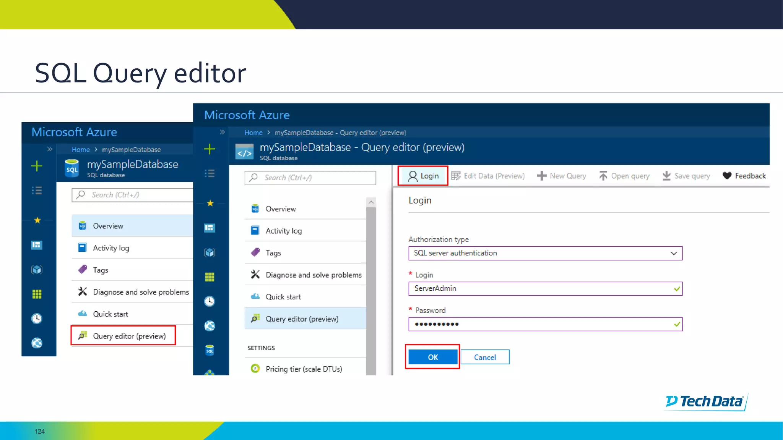Send Feedback via heart icon button
Viewport: 783px width, 440px height.
744,176
